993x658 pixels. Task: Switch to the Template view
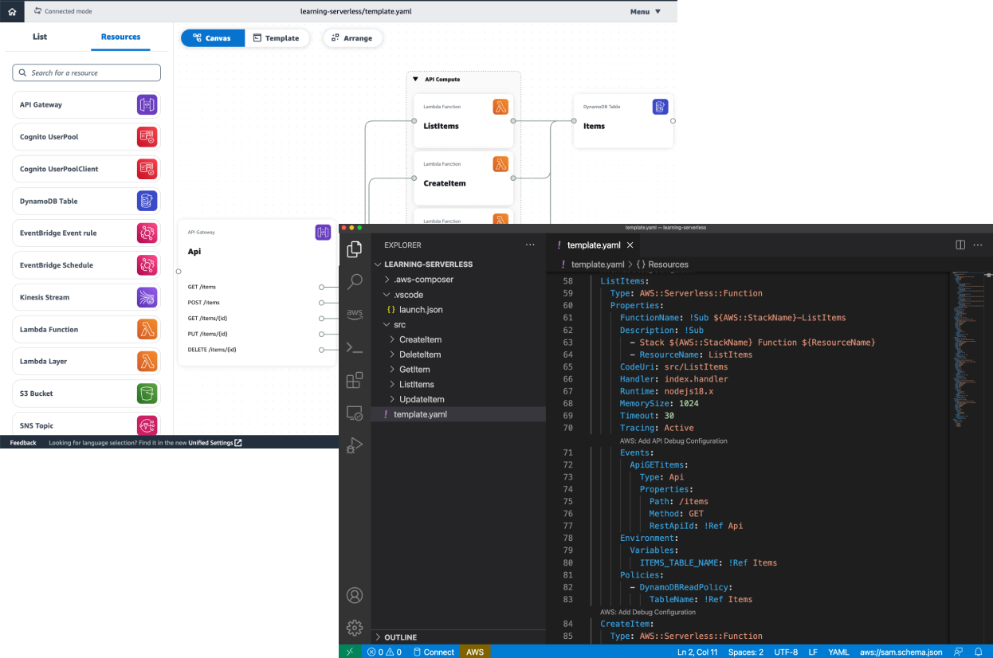pyautogui.click(x=277, y=37)
